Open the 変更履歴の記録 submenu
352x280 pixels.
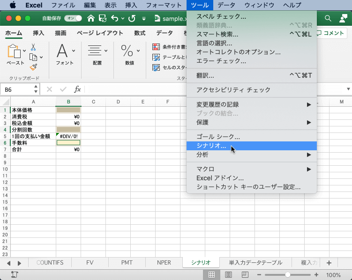251,104
